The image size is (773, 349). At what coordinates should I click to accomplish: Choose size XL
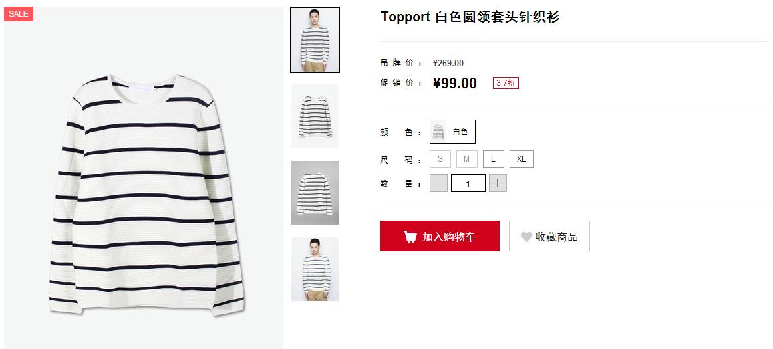[x=521, y=159]
